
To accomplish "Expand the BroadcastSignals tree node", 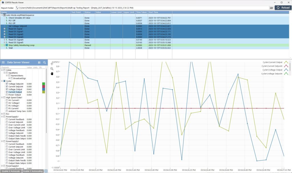I will pos(9,78).
